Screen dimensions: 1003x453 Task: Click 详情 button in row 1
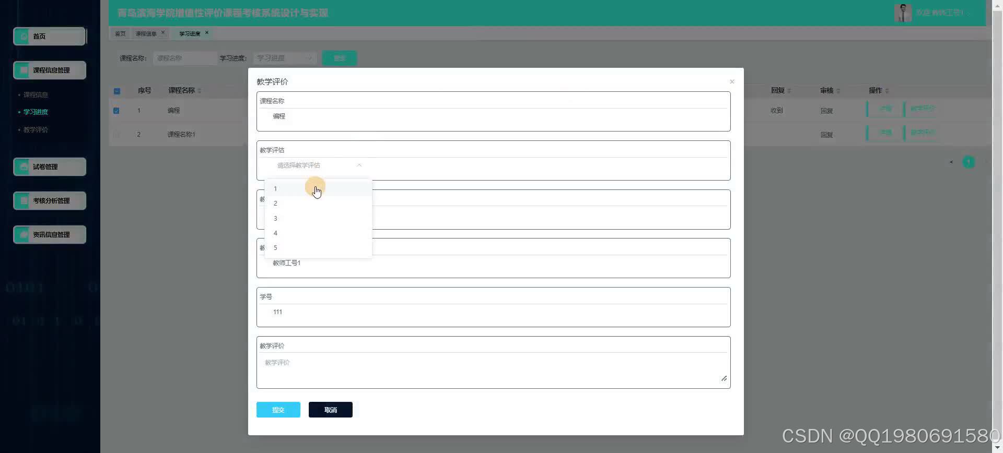884,109
